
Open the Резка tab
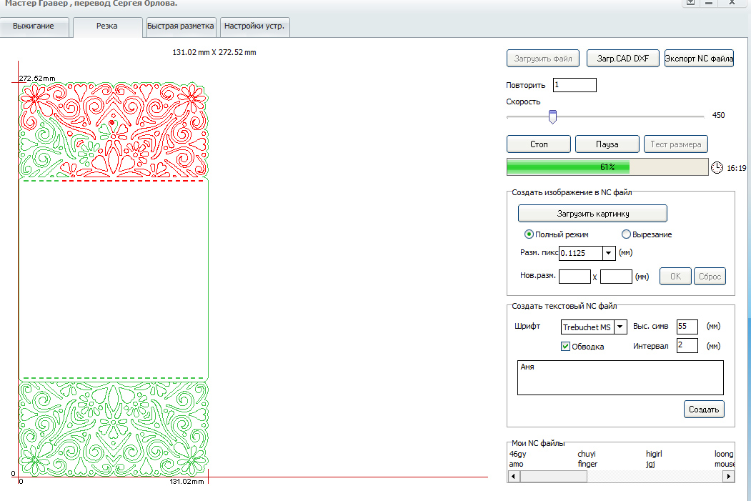107,26
